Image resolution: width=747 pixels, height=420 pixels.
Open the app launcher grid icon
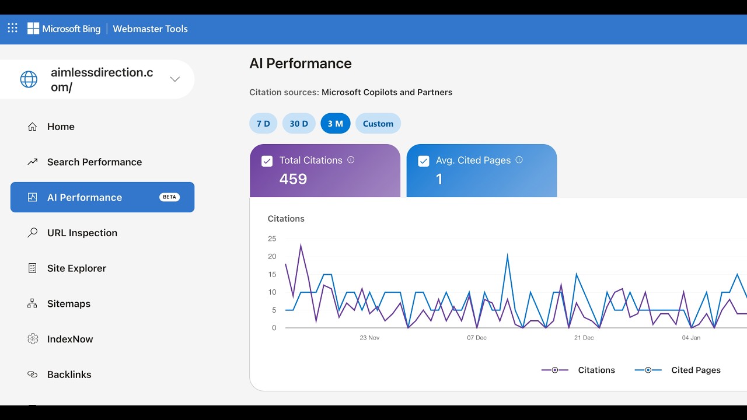pyautogui.click(x=12, y=28)
